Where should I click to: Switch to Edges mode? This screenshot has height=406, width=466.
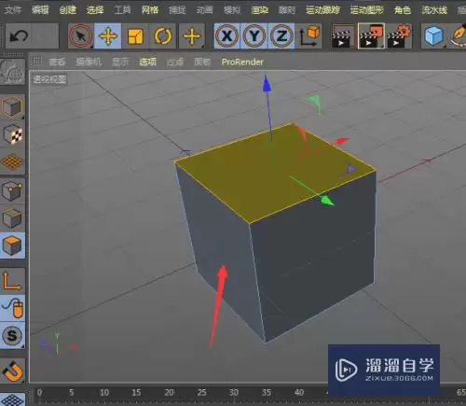coord(12,217)
